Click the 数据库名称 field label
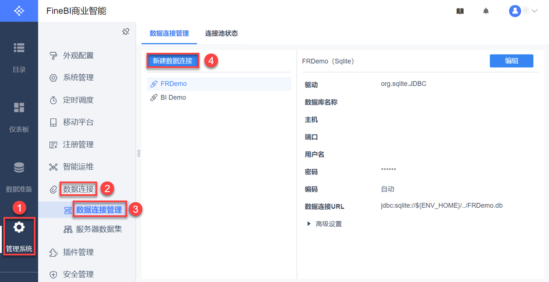 point(321,102)
